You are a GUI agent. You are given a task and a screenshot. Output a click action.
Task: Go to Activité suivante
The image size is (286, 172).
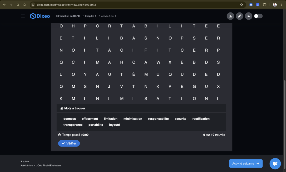tap(246, 163)
